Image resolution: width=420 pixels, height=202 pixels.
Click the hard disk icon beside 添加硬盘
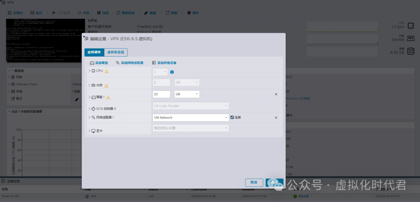click(x=92, y=63)
